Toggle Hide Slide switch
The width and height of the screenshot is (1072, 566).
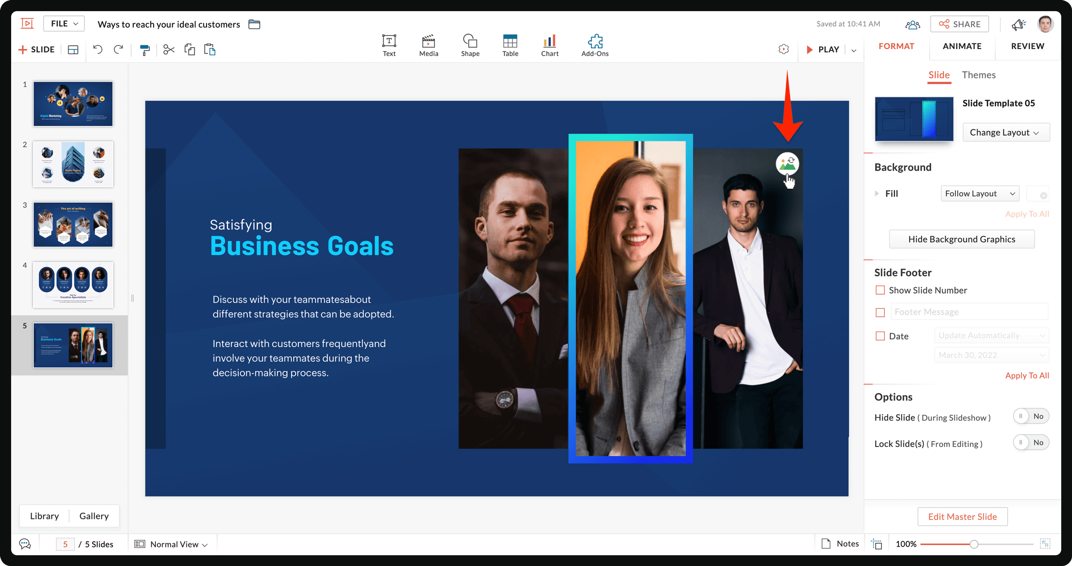1031,416
